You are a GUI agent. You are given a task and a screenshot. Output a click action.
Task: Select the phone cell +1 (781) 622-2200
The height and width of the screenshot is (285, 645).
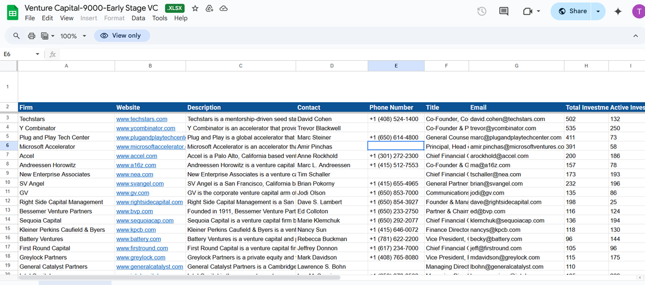(396, 239)
